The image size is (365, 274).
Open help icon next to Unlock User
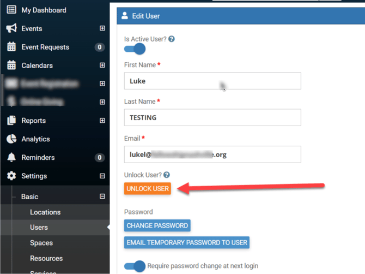pos(166,175)
